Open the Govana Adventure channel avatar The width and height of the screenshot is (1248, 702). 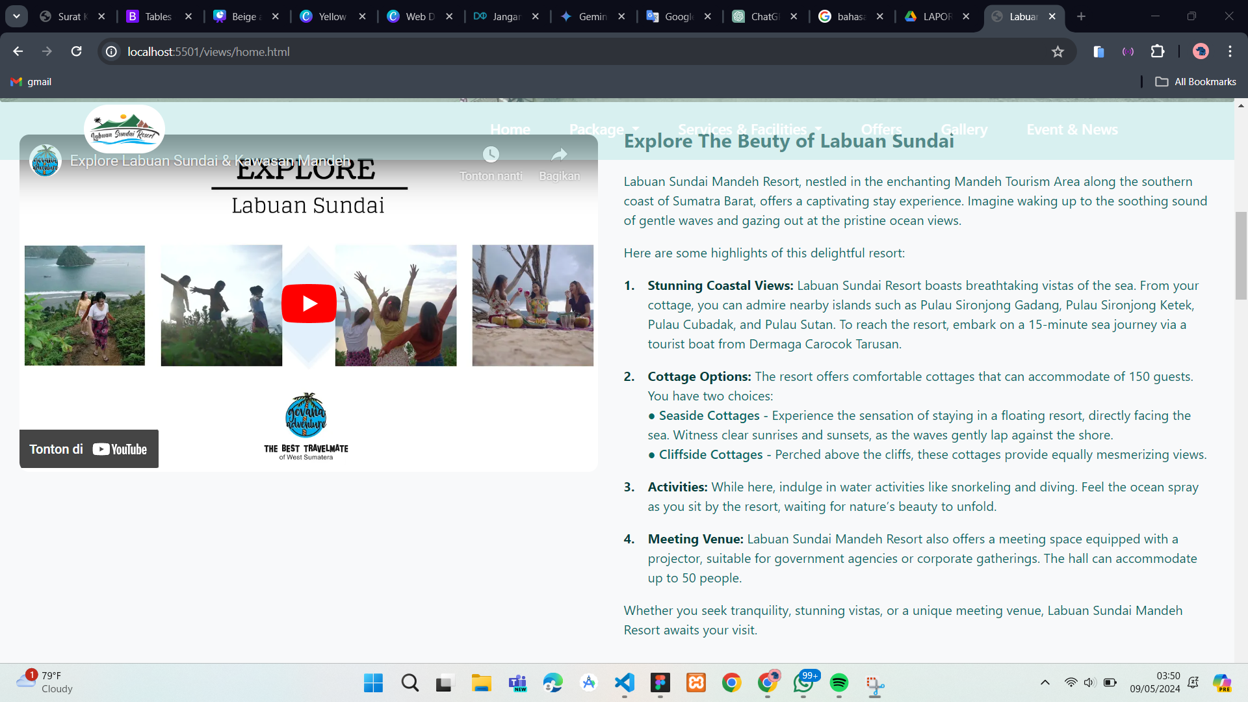click(x=45, y=161)
